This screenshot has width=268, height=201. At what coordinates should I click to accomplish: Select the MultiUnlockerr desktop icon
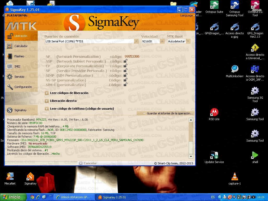[x=234, y=71]
